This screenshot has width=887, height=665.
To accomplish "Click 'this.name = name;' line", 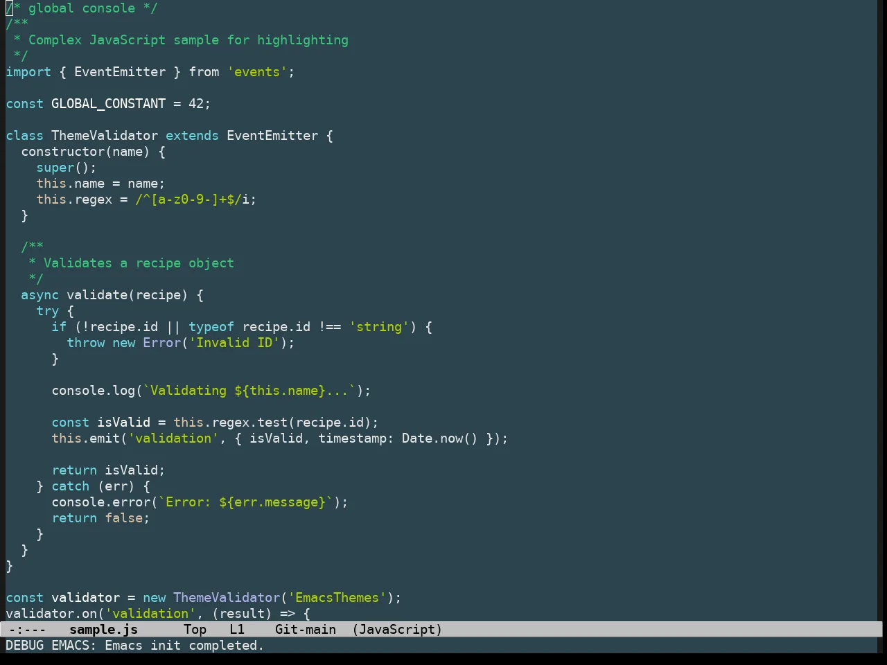I will click(100, 184).
